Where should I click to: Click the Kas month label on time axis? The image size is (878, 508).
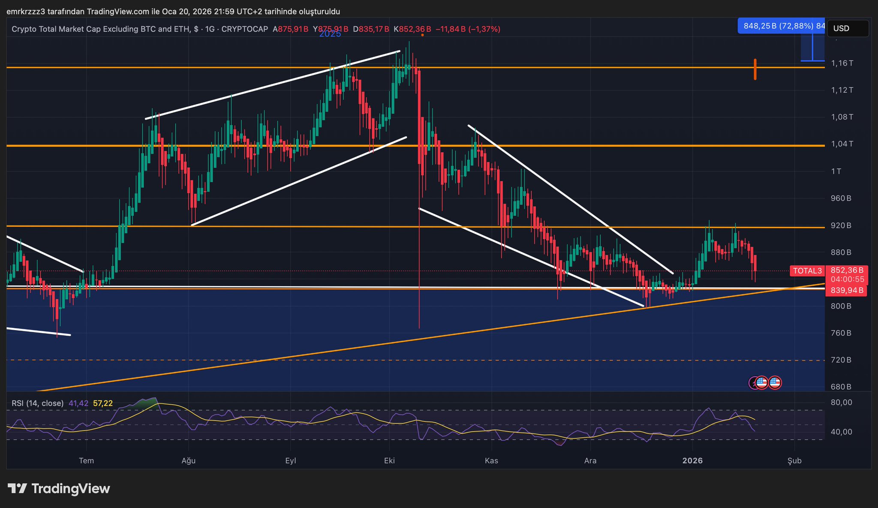(491, 460)
